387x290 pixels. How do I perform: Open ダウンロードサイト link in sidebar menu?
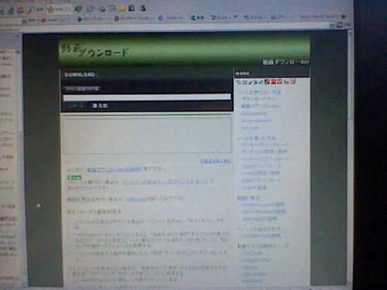pyautogui.click(x=259, y=99)
